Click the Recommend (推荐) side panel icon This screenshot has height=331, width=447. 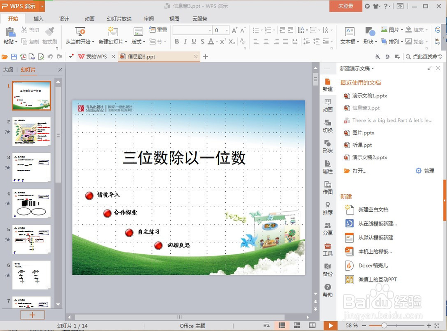[x=328, y=208]
